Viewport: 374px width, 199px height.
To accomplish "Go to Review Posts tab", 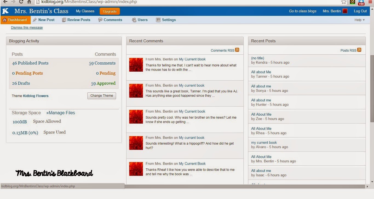I will pos(76,20).
